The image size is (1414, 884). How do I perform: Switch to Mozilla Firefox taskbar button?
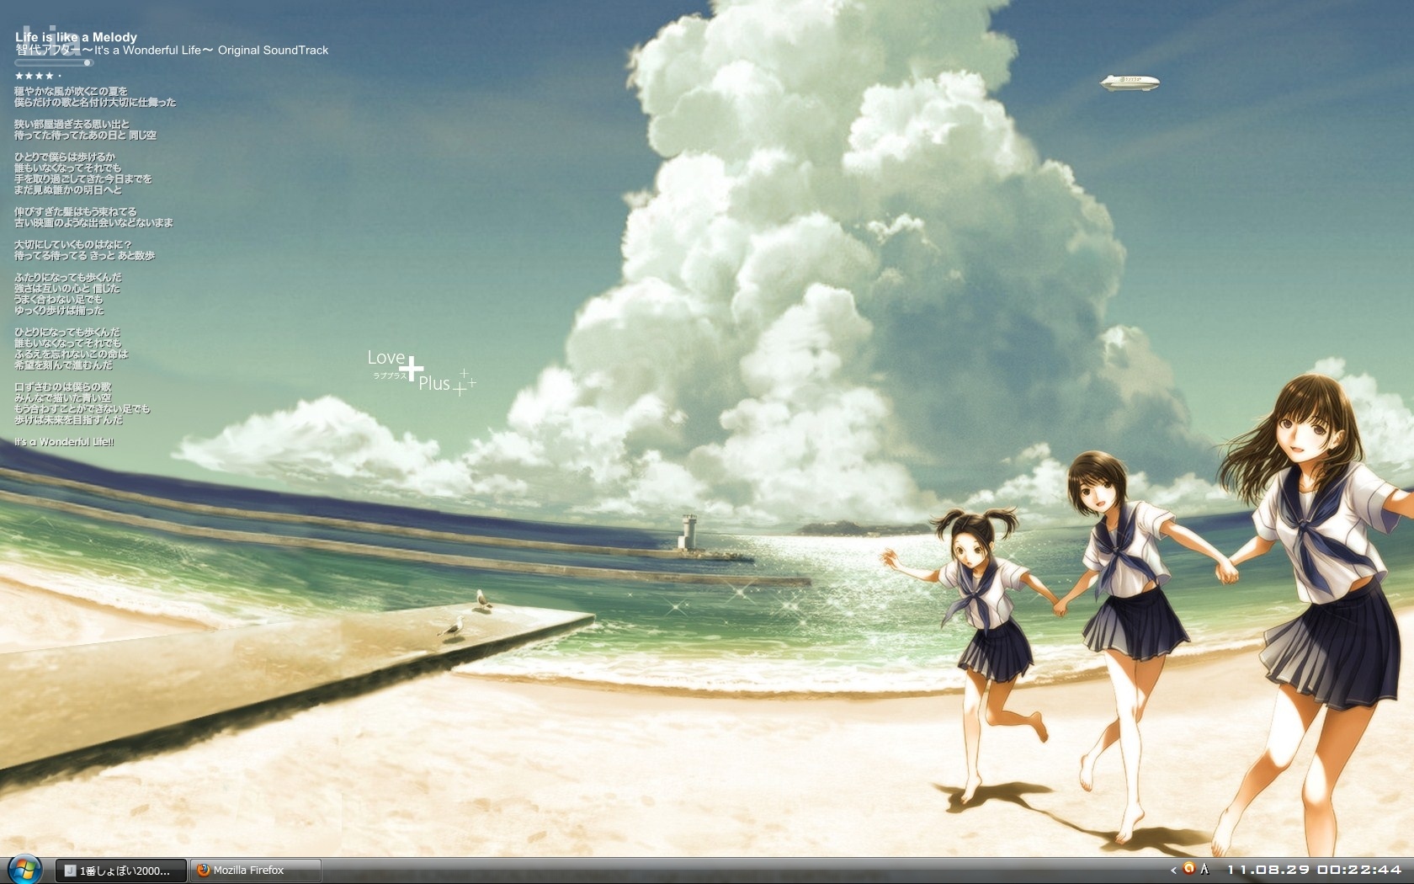(x=256, y=871)
